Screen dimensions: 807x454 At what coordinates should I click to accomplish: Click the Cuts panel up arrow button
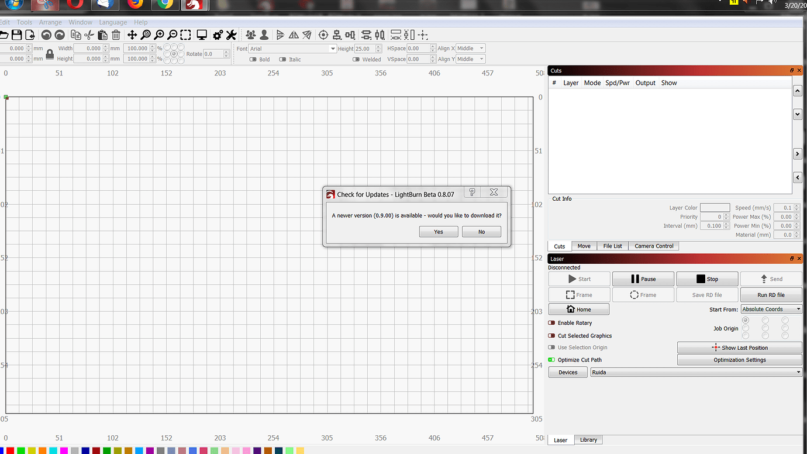tap(798, 91)
